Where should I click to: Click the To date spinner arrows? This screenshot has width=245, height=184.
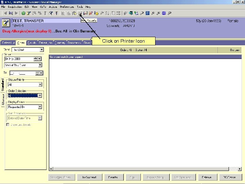click(37, 73)
